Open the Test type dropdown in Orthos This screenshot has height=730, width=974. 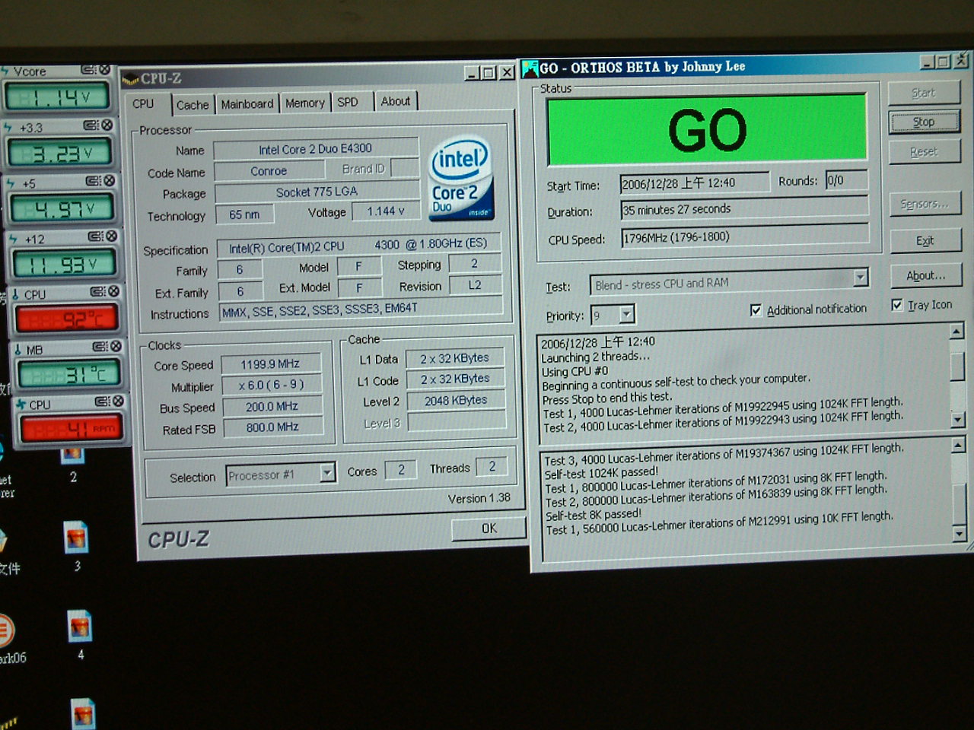[x=861, y=278]
